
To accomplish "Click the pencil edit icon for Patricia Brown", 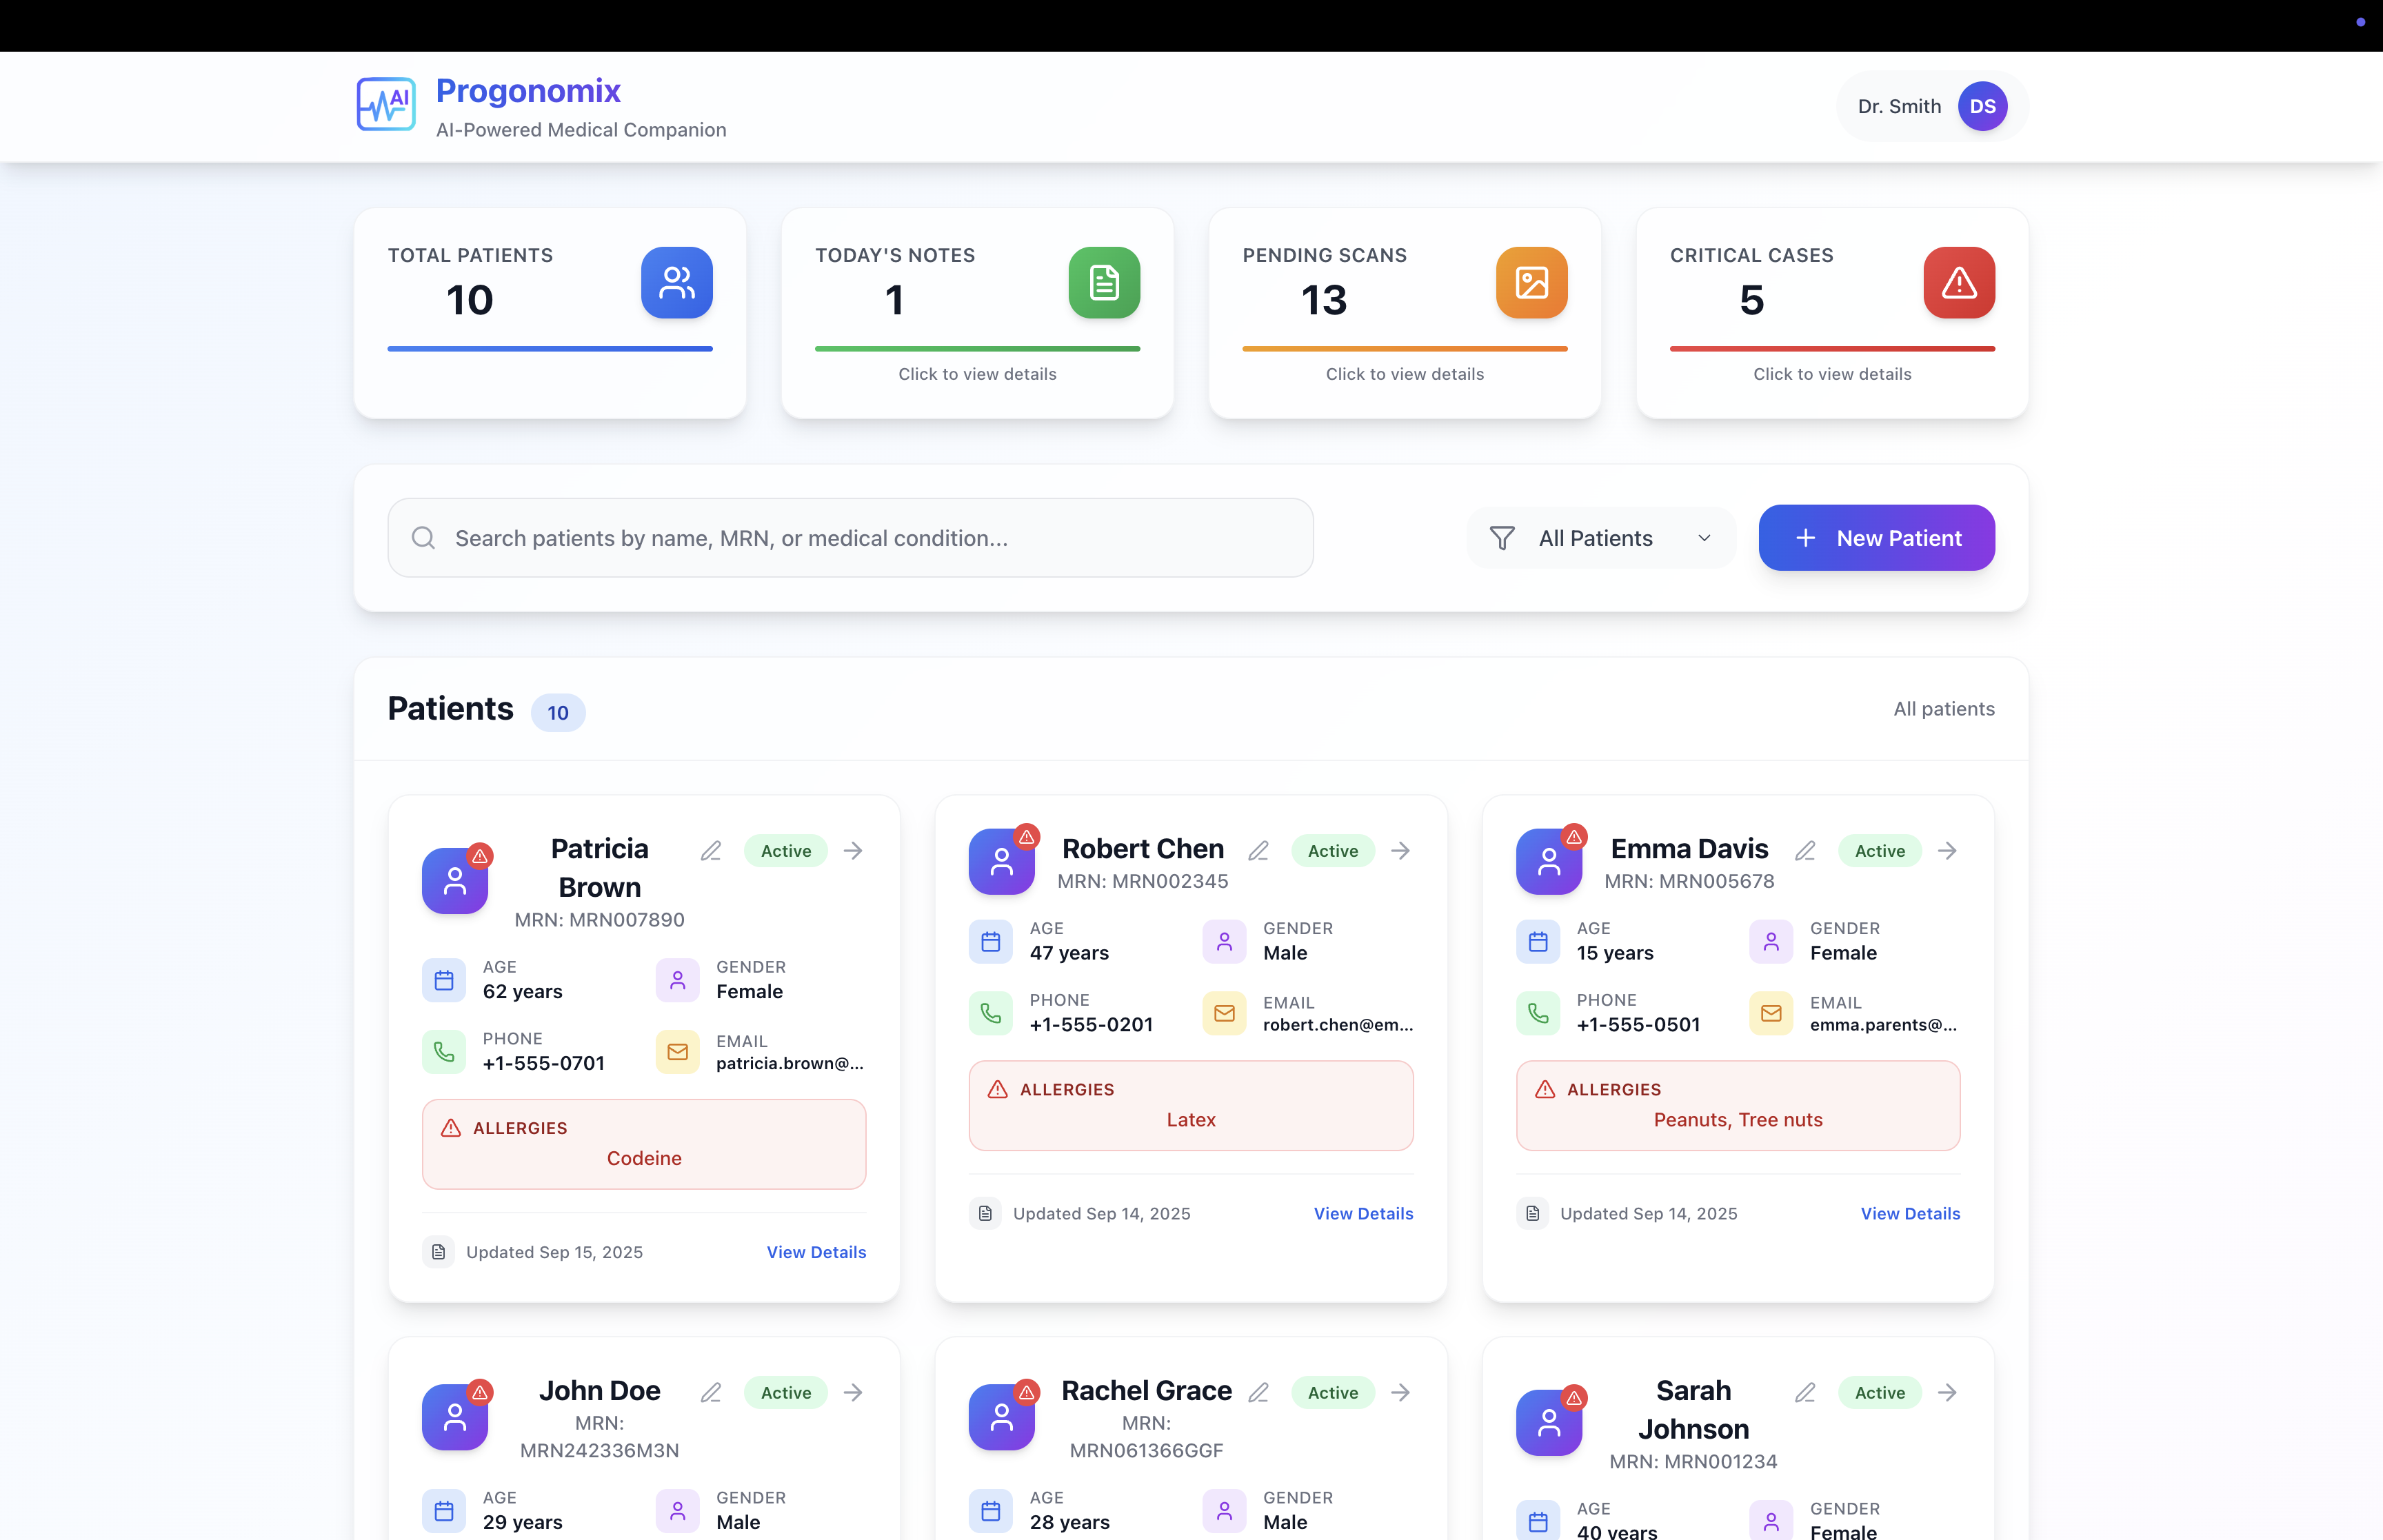I will pyautogui.click(x=711, y=851).
